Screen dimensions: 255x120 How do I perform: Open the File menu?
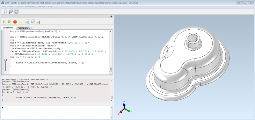(x=4, y=7)
